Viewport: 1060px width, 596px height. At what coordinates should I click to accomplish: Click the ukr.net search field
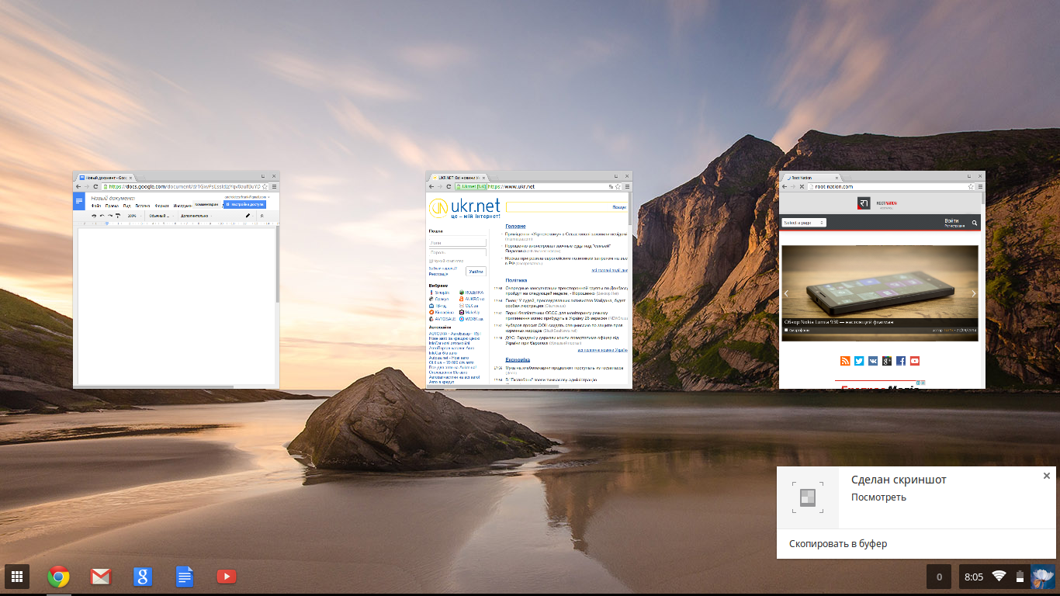pos(558,207)
